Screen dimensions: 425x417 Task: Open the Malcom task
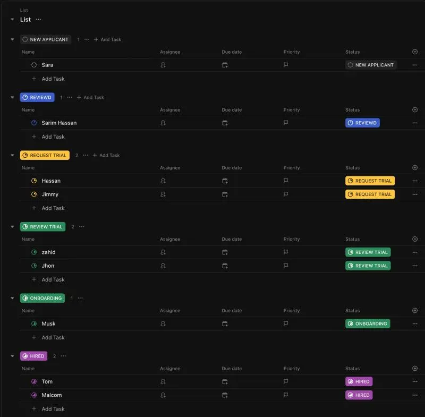pos(52,395)
